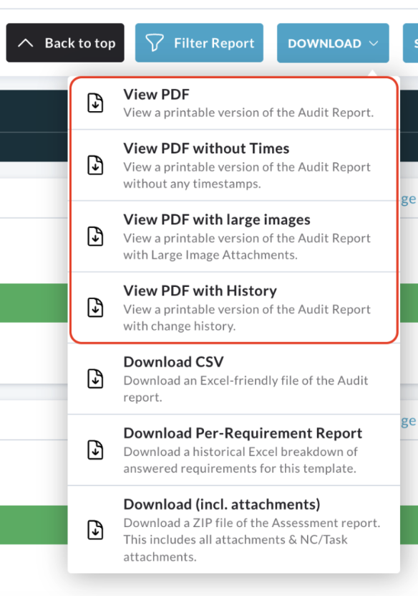Screen dimensions: 418x596
Task: Click the View PDF file icon
Action: (x=95, y=103)
